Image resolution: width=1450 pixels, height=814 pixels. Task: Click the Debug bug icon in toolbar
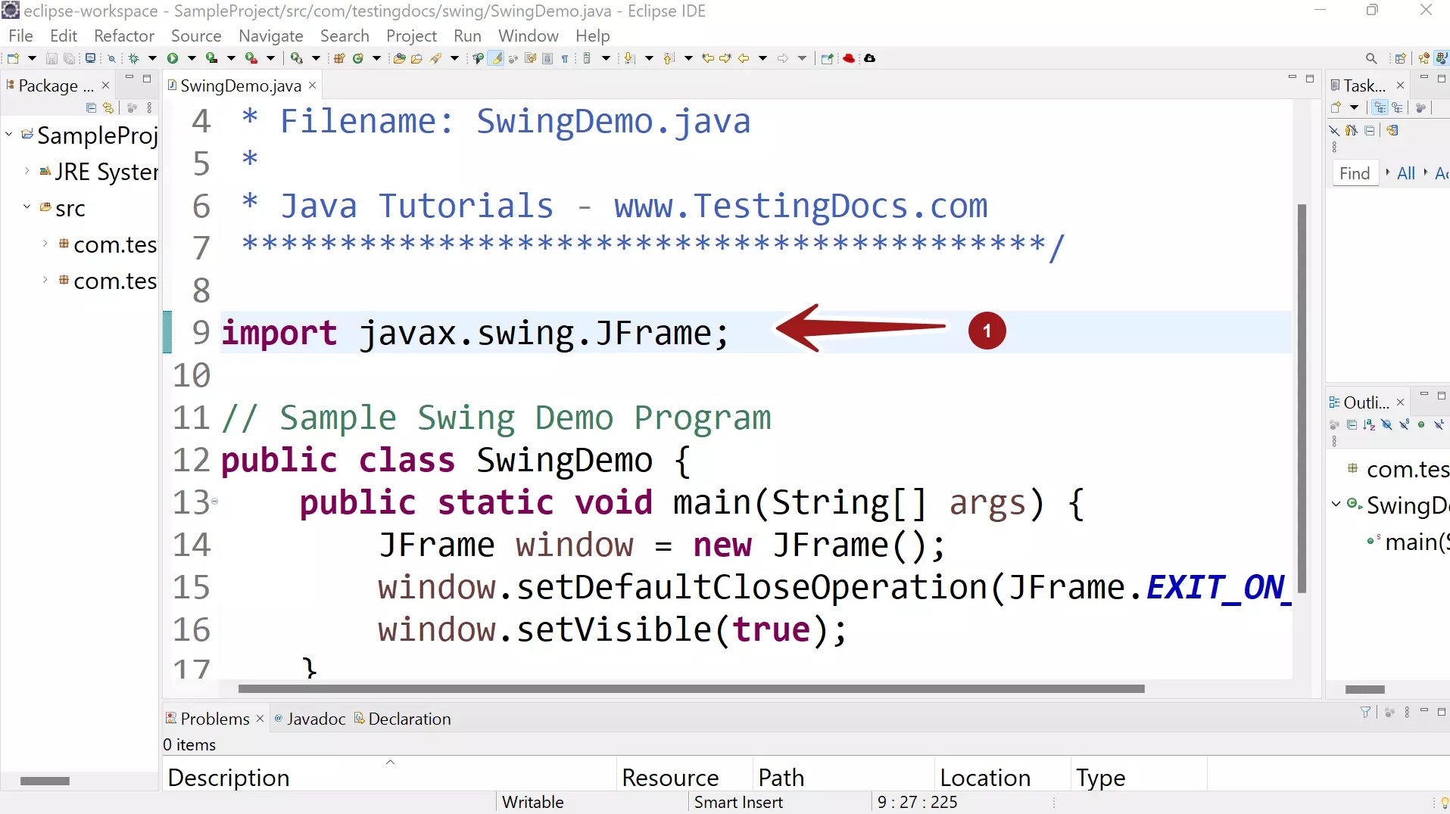(134, 58)
